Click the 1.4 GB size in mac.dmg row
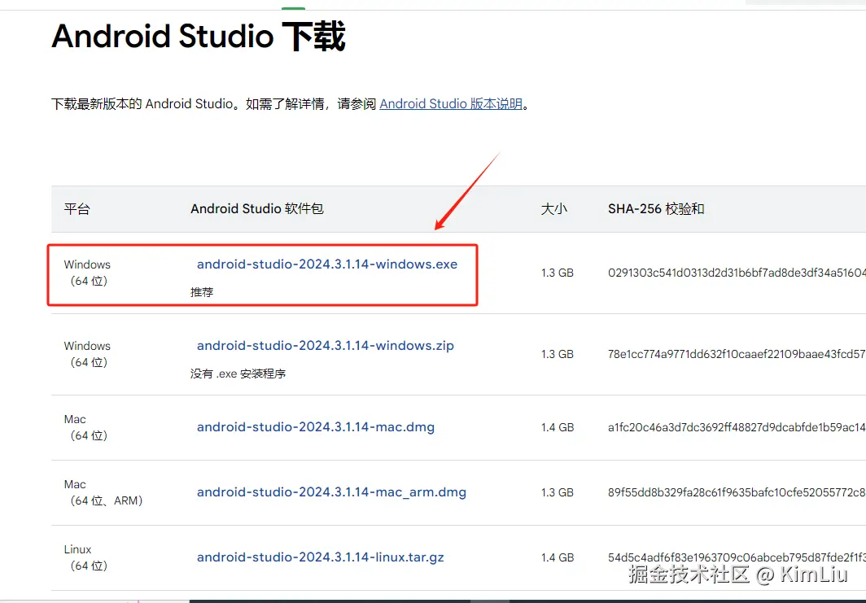866x603 pixels. coord(558,427)
